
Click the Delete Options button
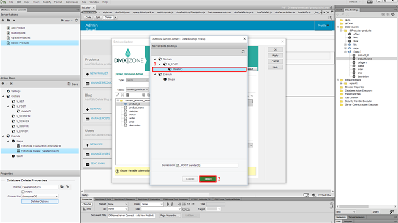point(40,202)
